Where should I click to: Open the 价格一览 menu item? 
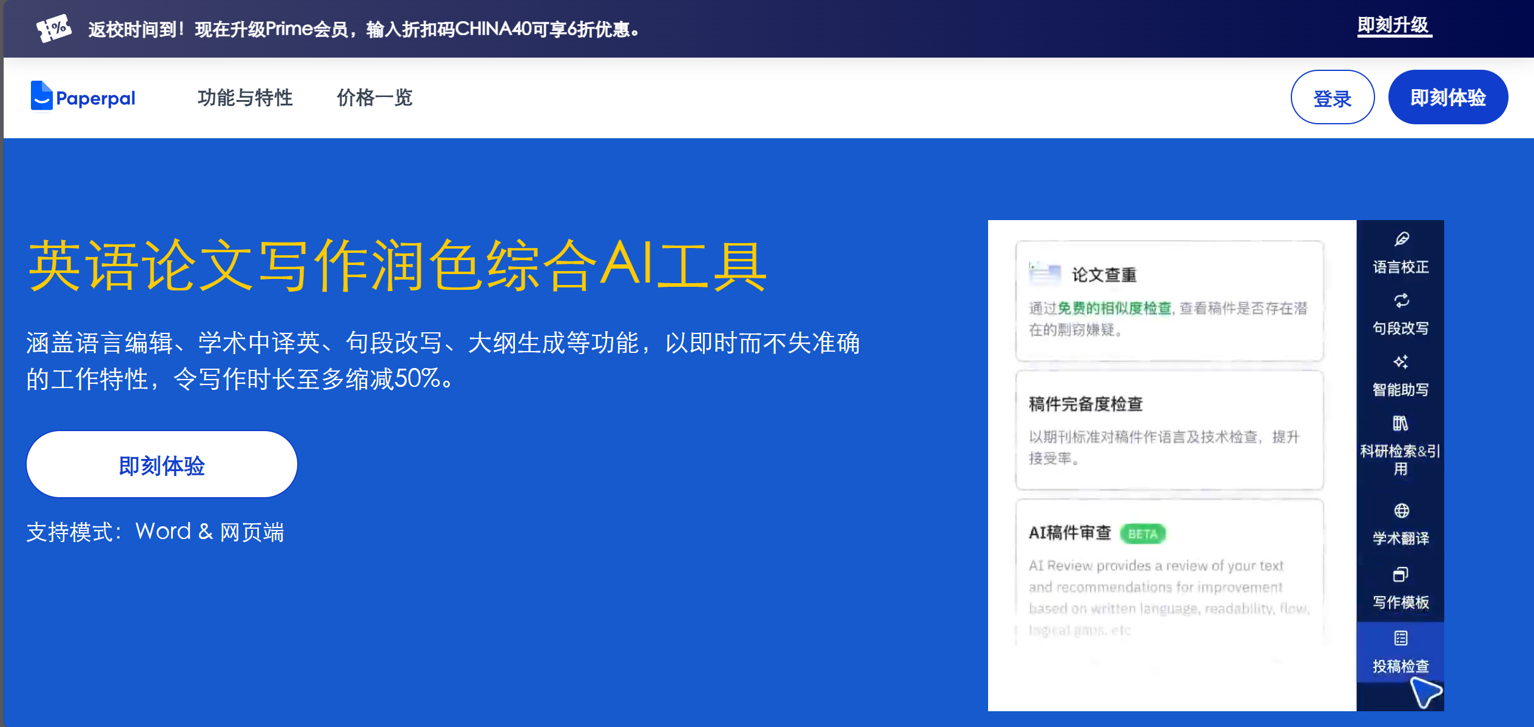point(374,97)
